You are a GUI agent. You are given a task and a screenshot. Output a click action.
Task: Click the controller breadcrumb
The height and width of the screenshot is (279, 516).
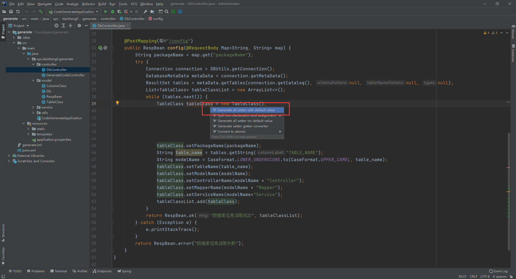108,19
